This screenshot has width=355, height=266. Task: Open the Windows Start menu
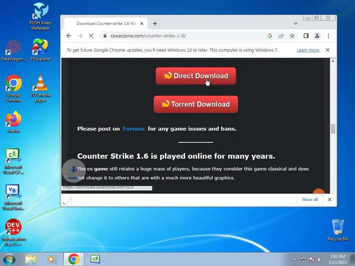9,259
